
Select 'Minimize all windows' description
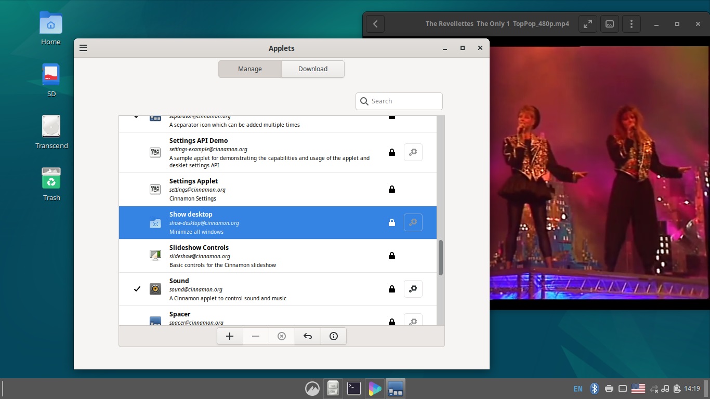click(196, 232)
